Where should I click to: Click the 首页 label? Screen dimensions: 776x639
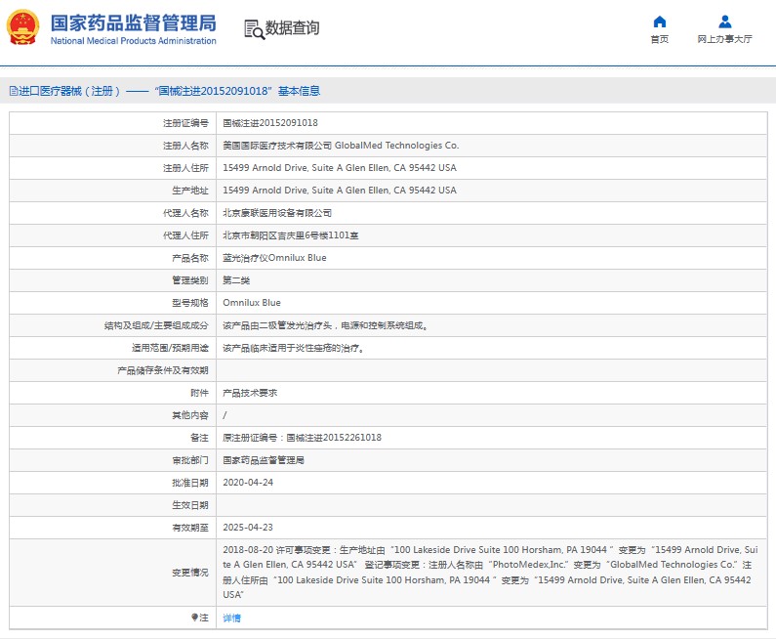point(659,39)
